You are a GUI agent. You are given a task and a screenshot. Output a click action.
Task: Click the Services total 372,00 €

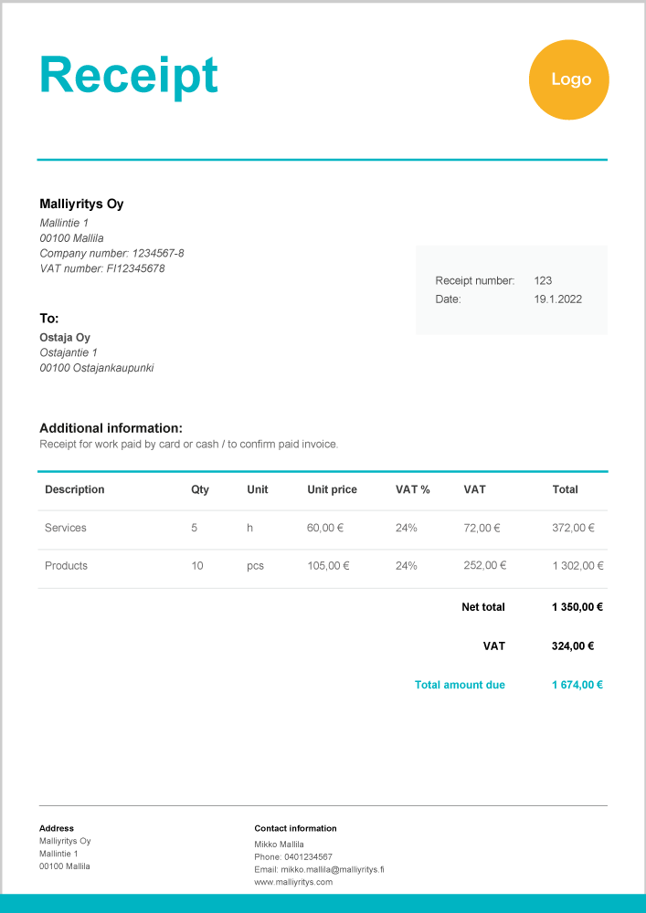point(573,528)
